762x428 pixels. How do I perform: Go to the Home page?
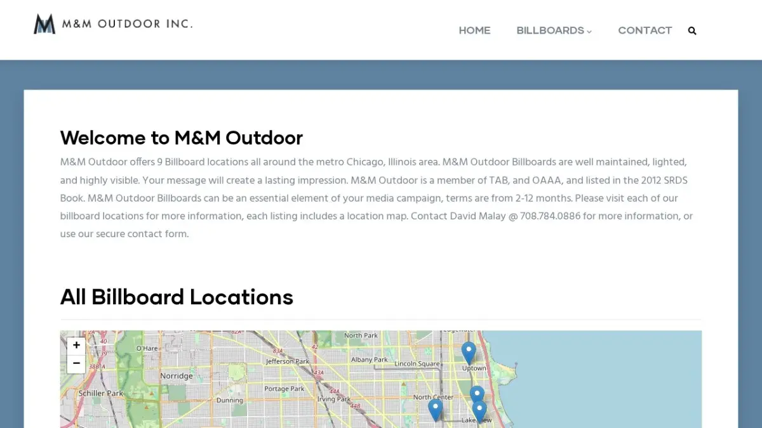(x=474, y=30)
